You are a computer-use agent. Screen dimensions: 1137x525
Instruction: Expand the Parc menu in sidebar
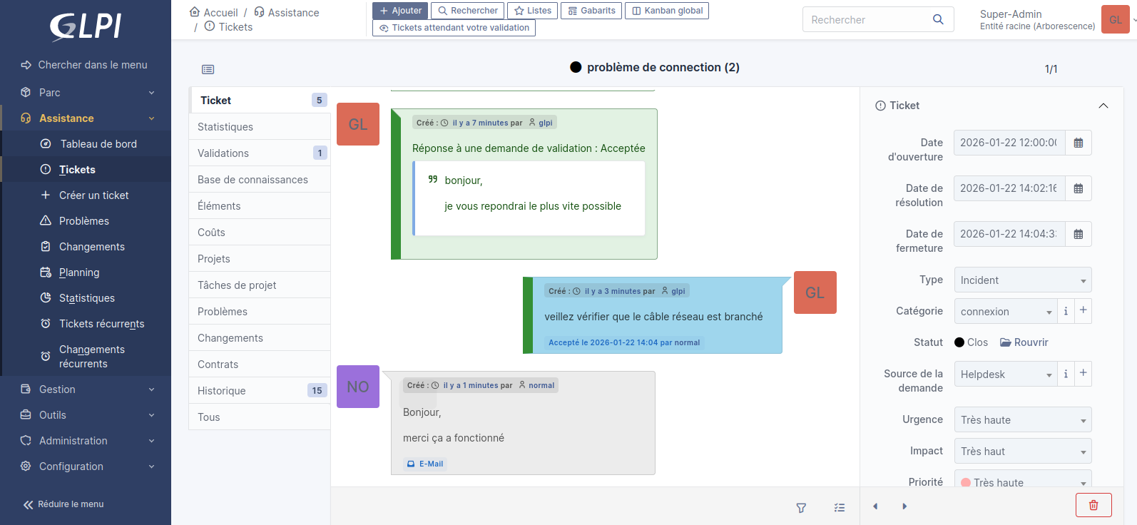pos(86,93)
